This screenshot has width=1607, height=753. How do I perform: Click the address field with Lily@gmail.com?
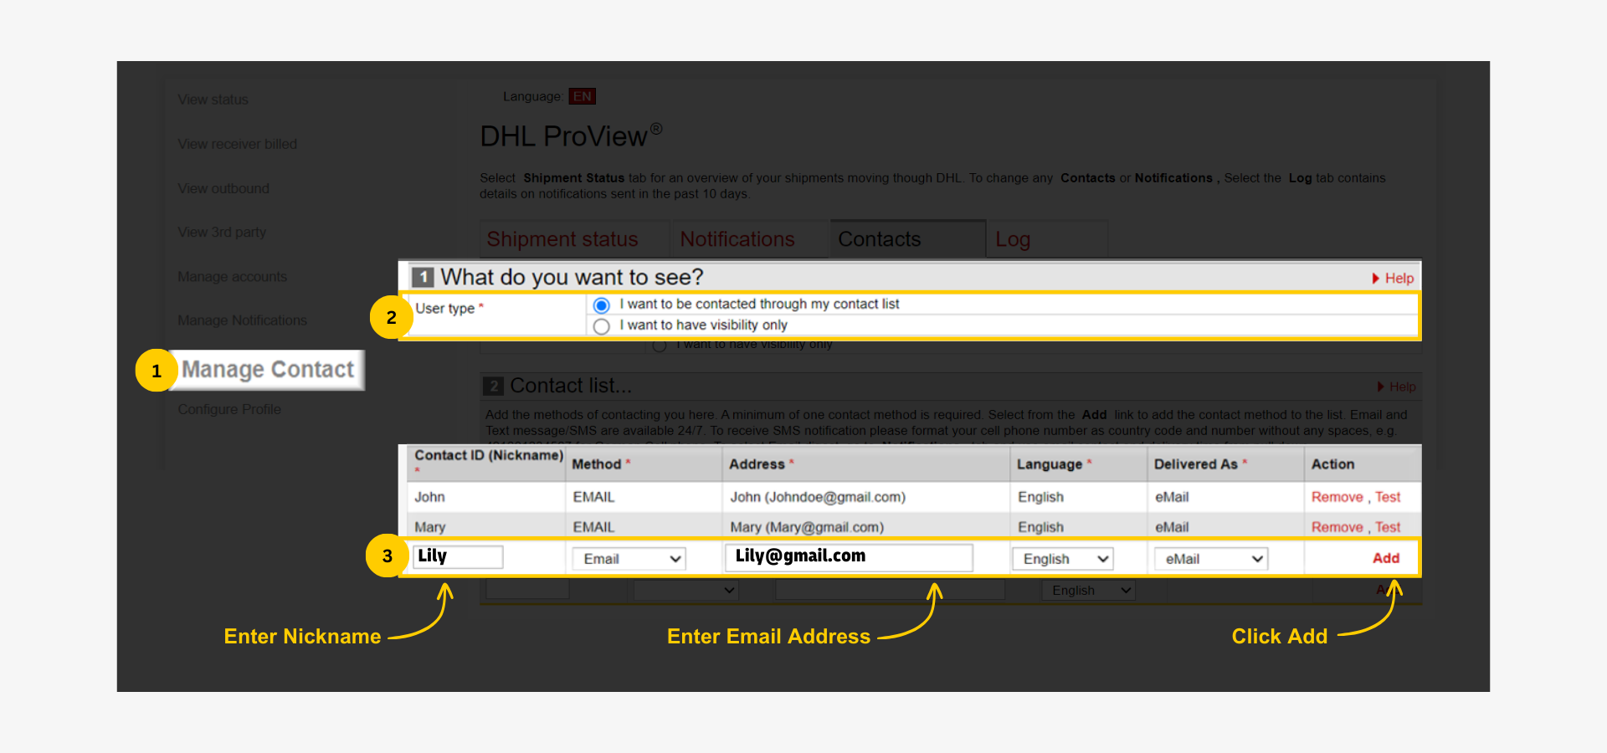click(x=850, y=557)
